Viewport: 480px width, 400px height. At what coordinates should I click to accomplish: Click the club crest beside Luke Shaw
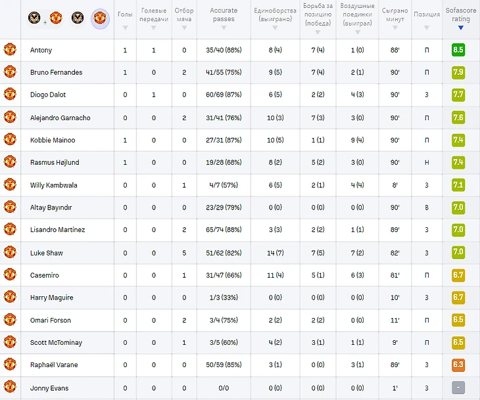tap(10, 252)
